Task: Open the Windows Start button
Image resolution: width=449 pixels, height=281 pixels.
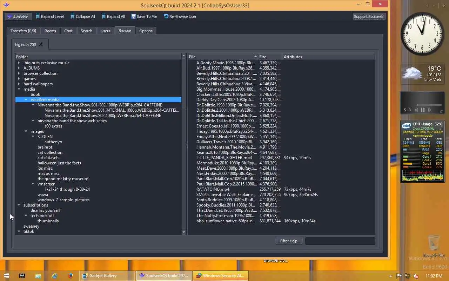Action: pyautogui.click(x=7, y=276)
